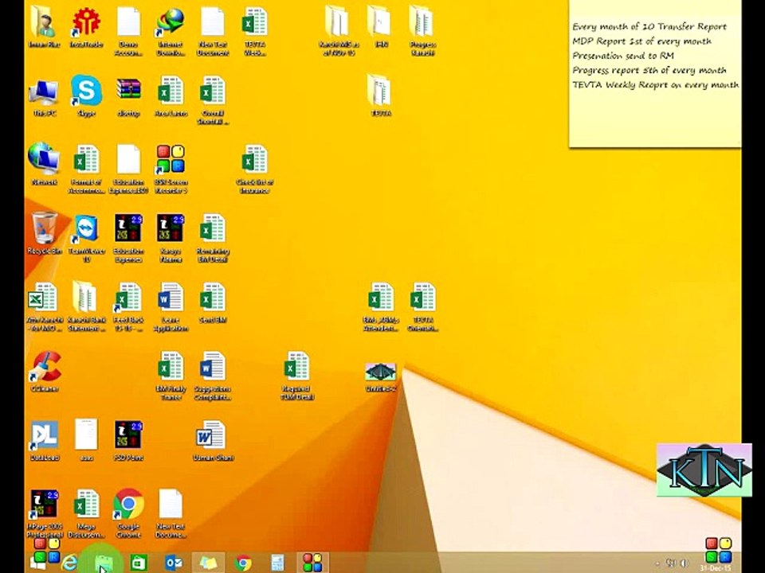Open Google Chrome desktop shortcut

(x=128, y=505)
